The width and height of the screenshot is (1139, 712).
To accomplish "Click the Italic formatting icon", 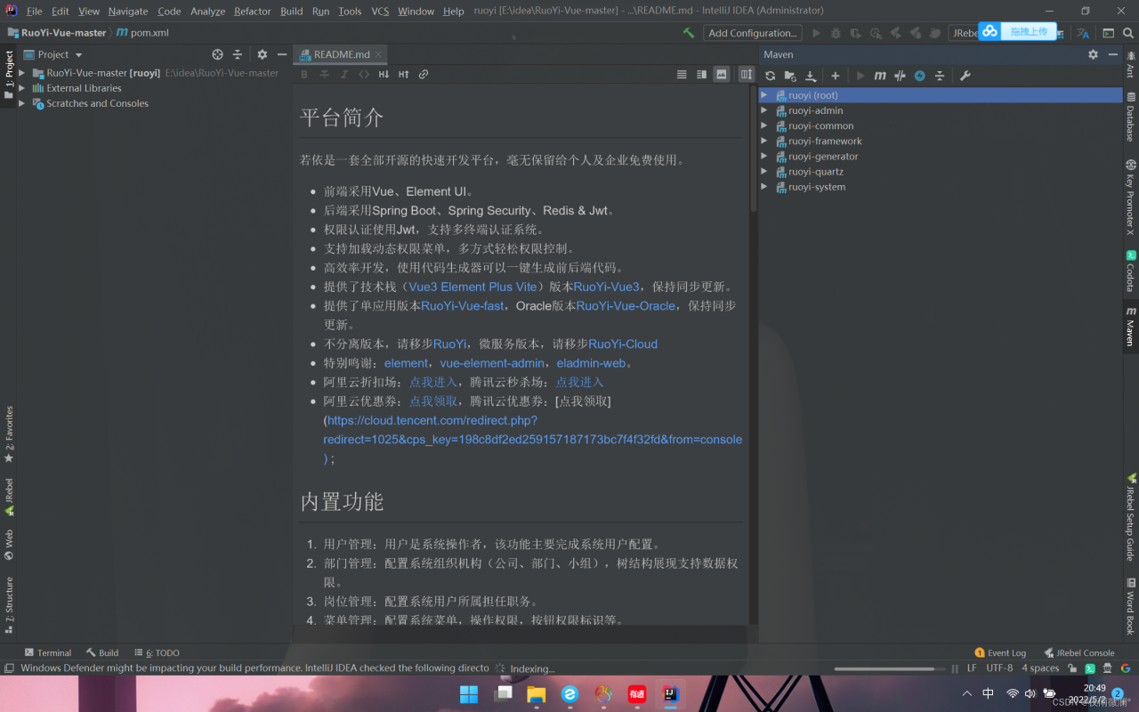I will 344,75.
